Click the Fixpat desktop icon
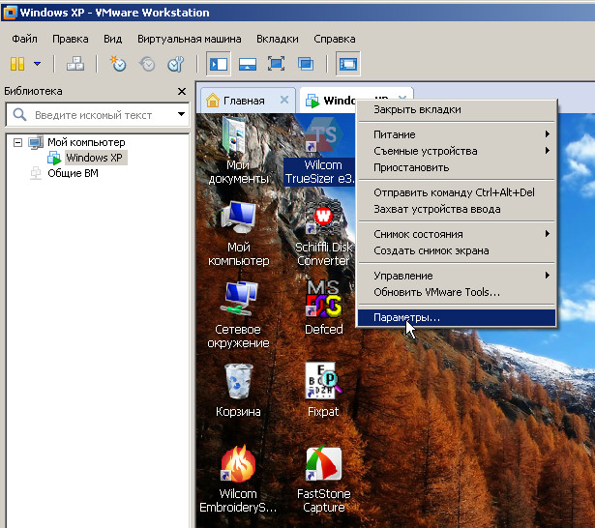The width and height of the screenshot is (595, 528). coord(323,391)
